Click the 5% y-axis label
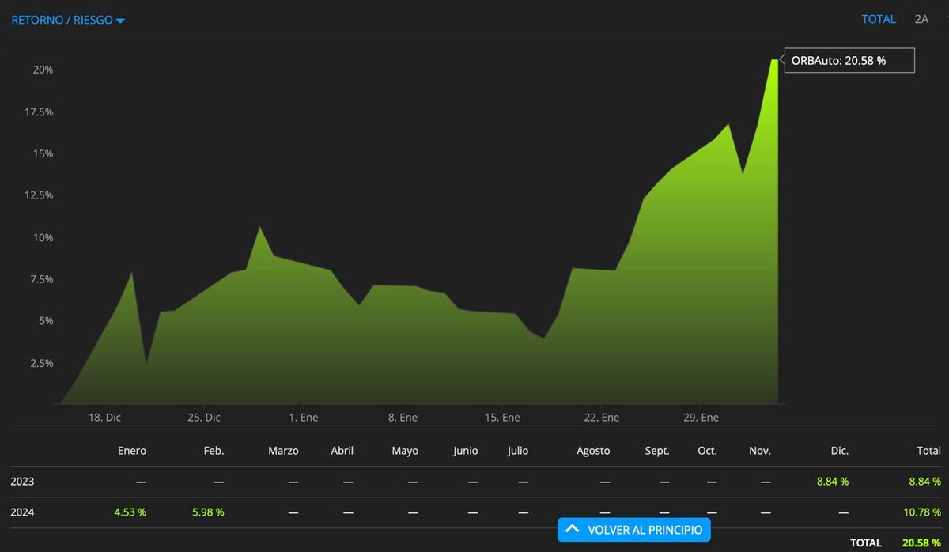Screen dimensions: 949x552 coord(45,321)
